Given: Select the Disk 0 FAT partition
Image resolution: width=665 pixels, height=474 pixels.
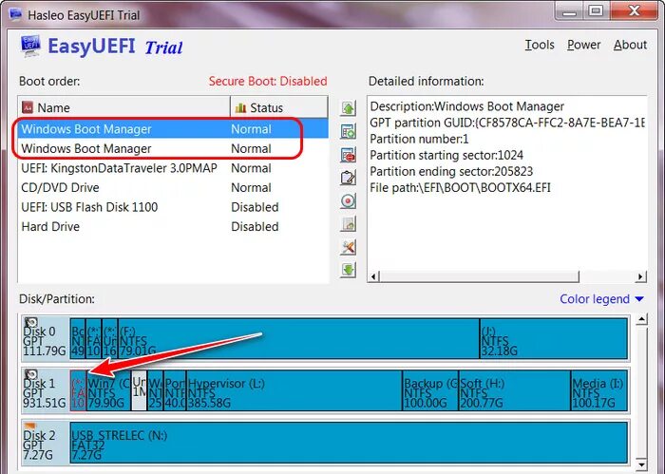Looking at the screenshot, I should point(94,339).
